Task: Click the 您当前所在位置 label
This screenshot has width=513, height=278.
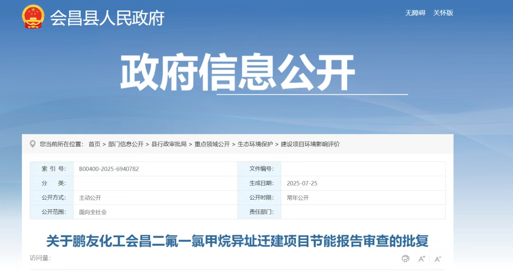Action: pos(61,144)
